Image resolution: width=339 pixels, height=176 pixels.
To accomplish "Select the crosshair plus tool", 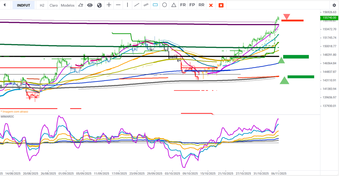I will (x=109, y=5).
